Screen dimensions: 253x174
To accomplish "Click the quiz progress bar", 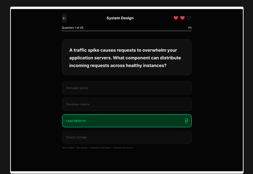I will click(127, 31).
